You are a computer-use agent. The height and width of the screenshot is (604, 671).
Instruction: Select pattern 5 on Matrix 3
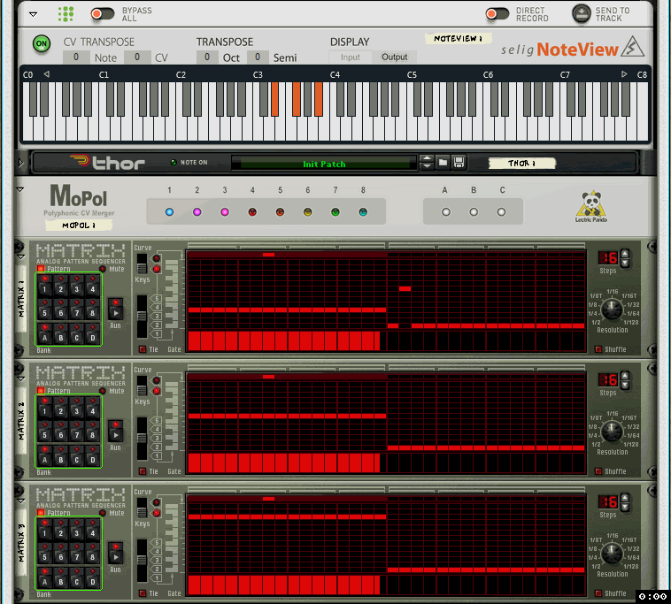44,554
